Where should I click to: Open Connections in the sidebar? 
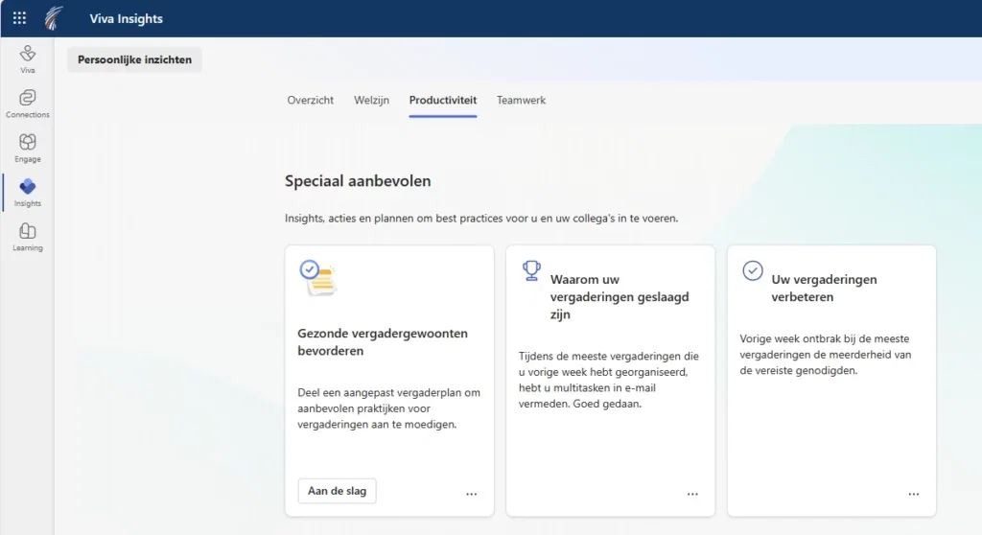click(28, 104)
